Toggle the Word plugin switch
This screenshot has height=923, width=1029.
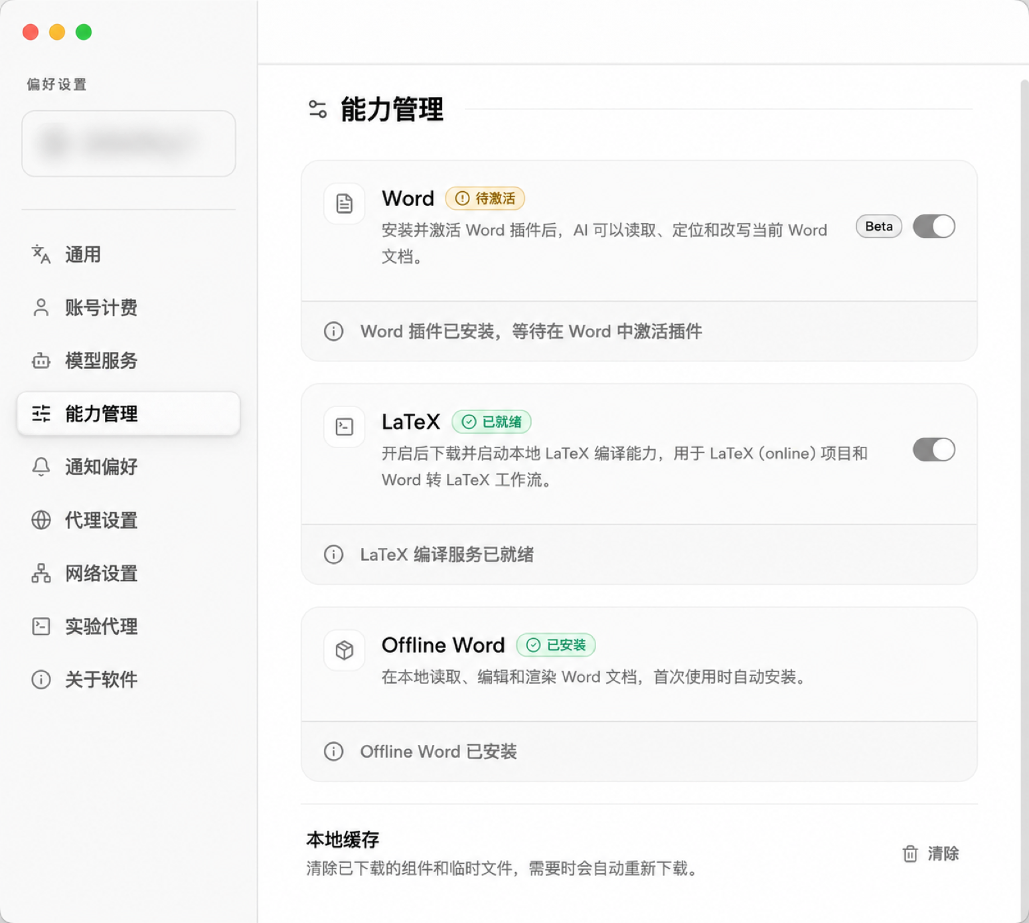coord(933,226)
